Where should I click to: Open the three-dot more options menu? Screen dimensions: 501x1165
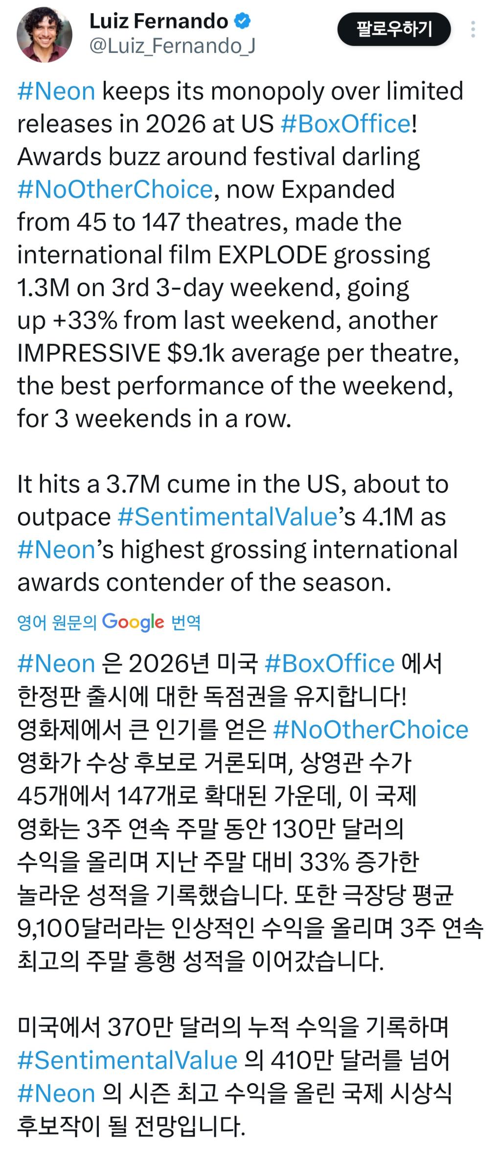click(x=473, y=29)
